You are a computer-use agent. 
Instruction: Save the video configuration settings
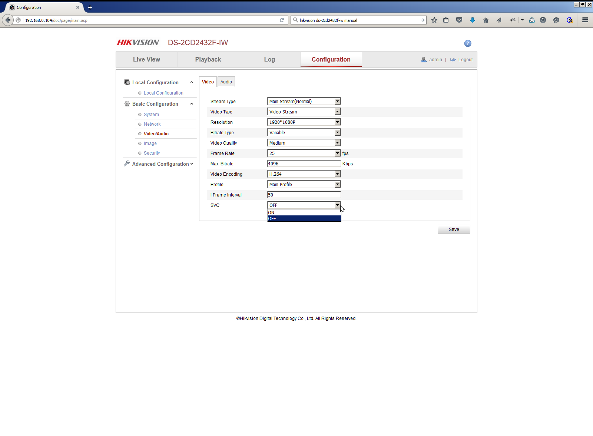point(454,229)
